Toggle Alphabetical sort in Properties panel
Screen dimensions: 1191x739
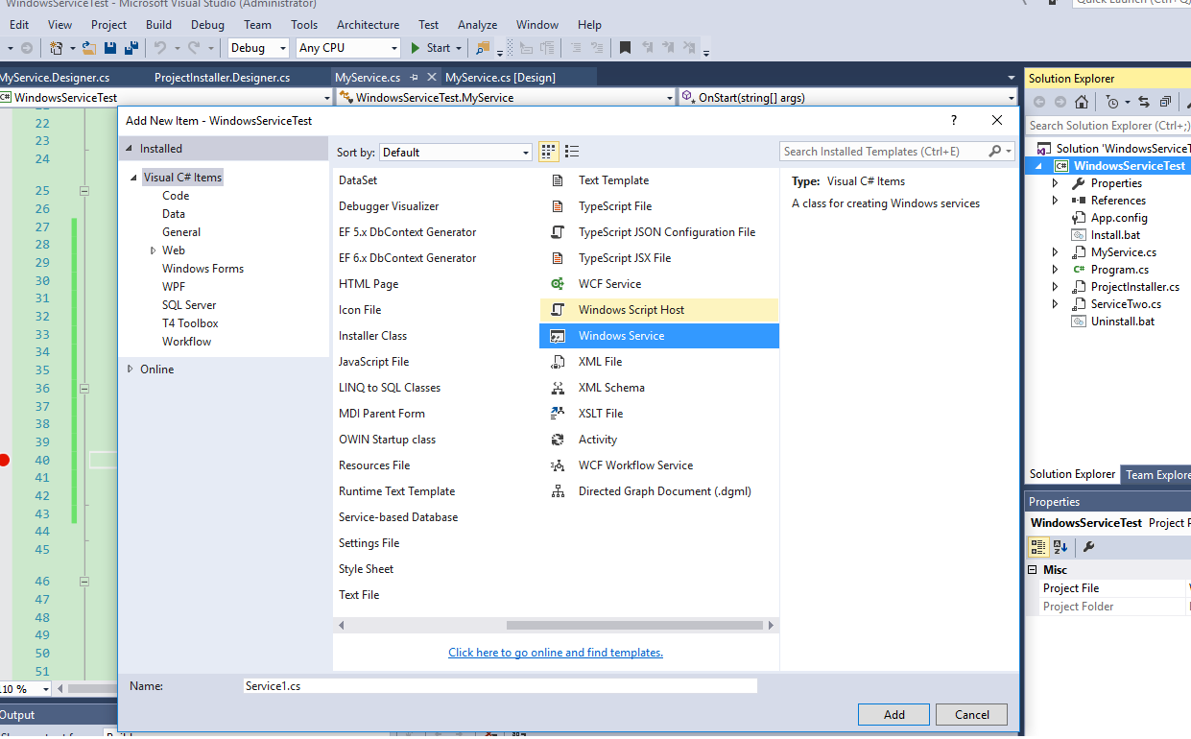coord(1060,547)
